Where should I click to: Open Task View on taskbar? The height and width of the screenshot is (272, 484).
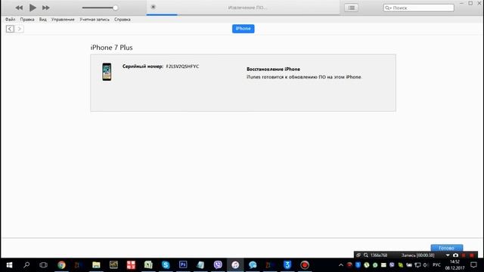44,265
